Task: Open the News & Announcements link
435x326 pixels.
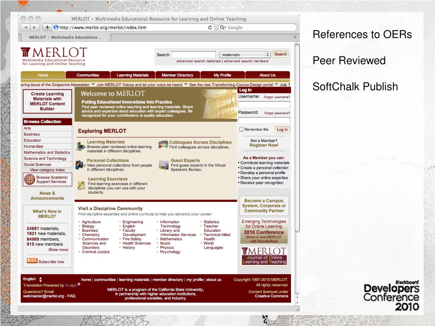Action: (x=47, y=196)
